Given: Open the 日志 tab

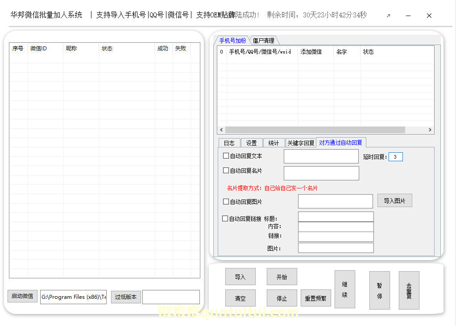Looking at the screenshot, I should point(229,143).
